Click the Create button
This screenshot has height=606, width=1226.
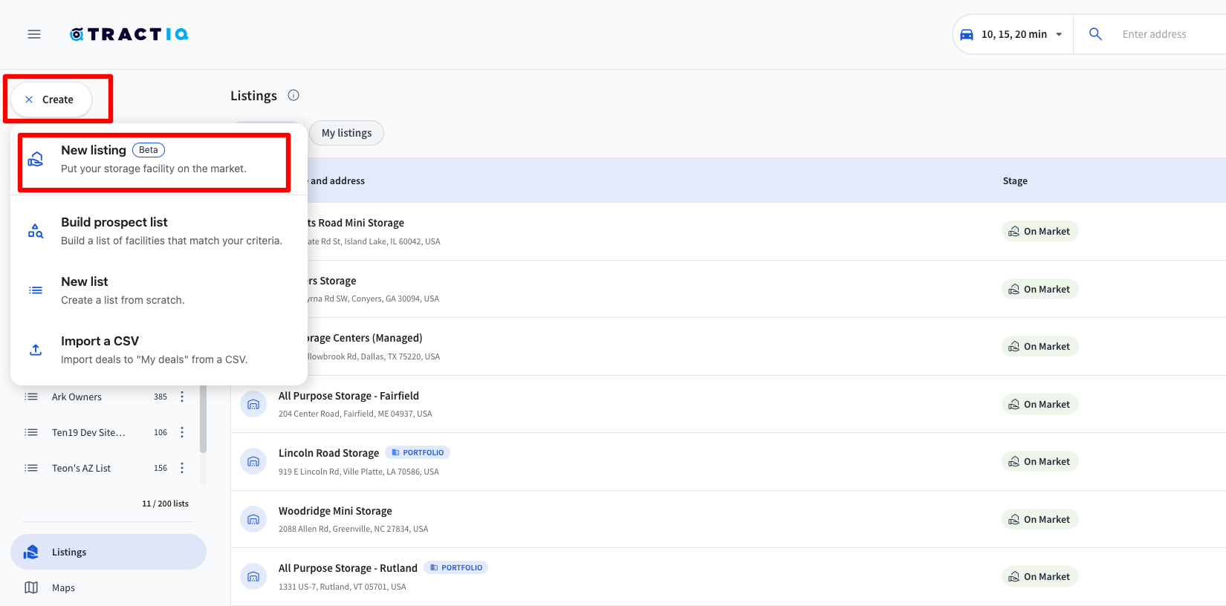(51, 100)
